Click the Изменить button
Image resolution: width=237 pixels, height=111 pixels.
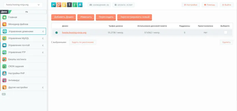pyautogui.click(x=86, y=17)
